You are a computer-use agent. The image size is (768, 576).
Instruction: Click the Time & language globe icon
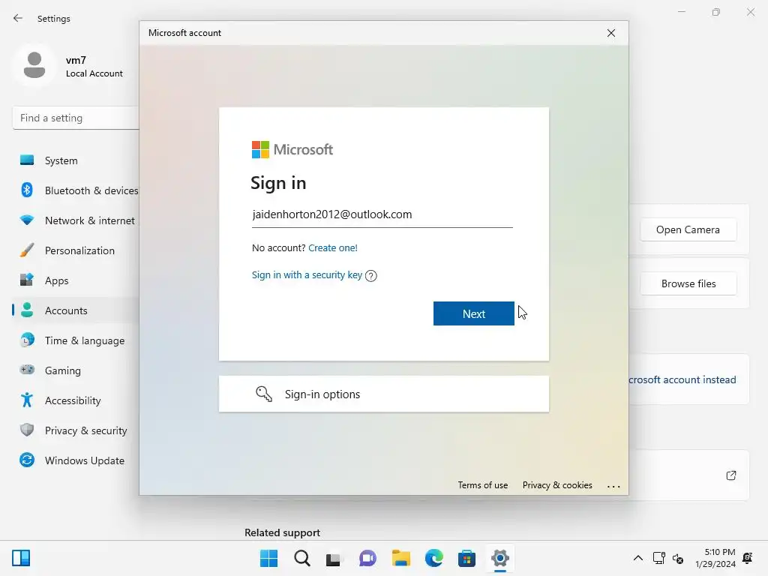[27, 340]
